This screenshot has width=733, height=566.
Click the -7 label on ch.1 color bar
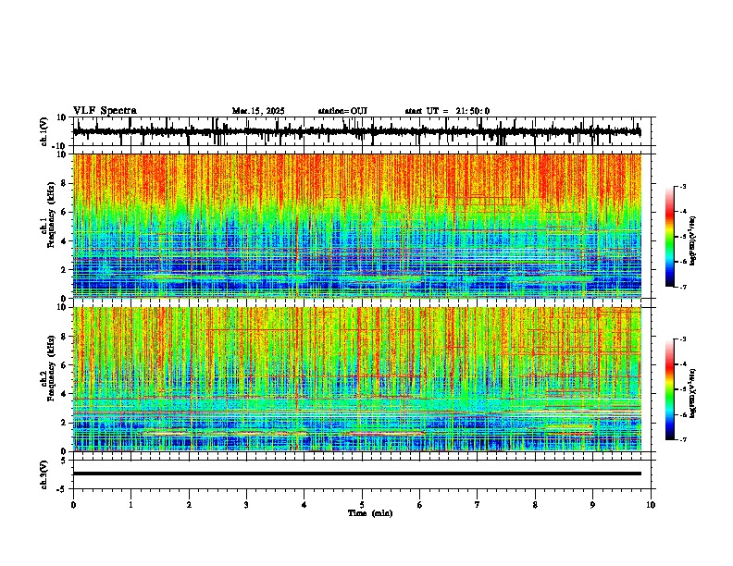pyautogui.click(x=682, y=287)
